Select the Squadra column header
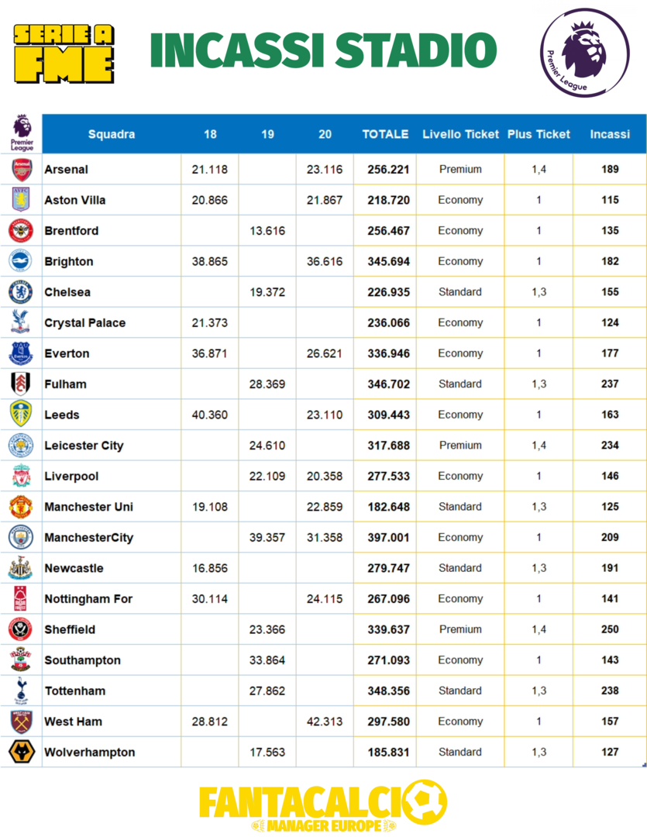Image resolution: width=647 pixels, height=837 pixels. (112, 134)
